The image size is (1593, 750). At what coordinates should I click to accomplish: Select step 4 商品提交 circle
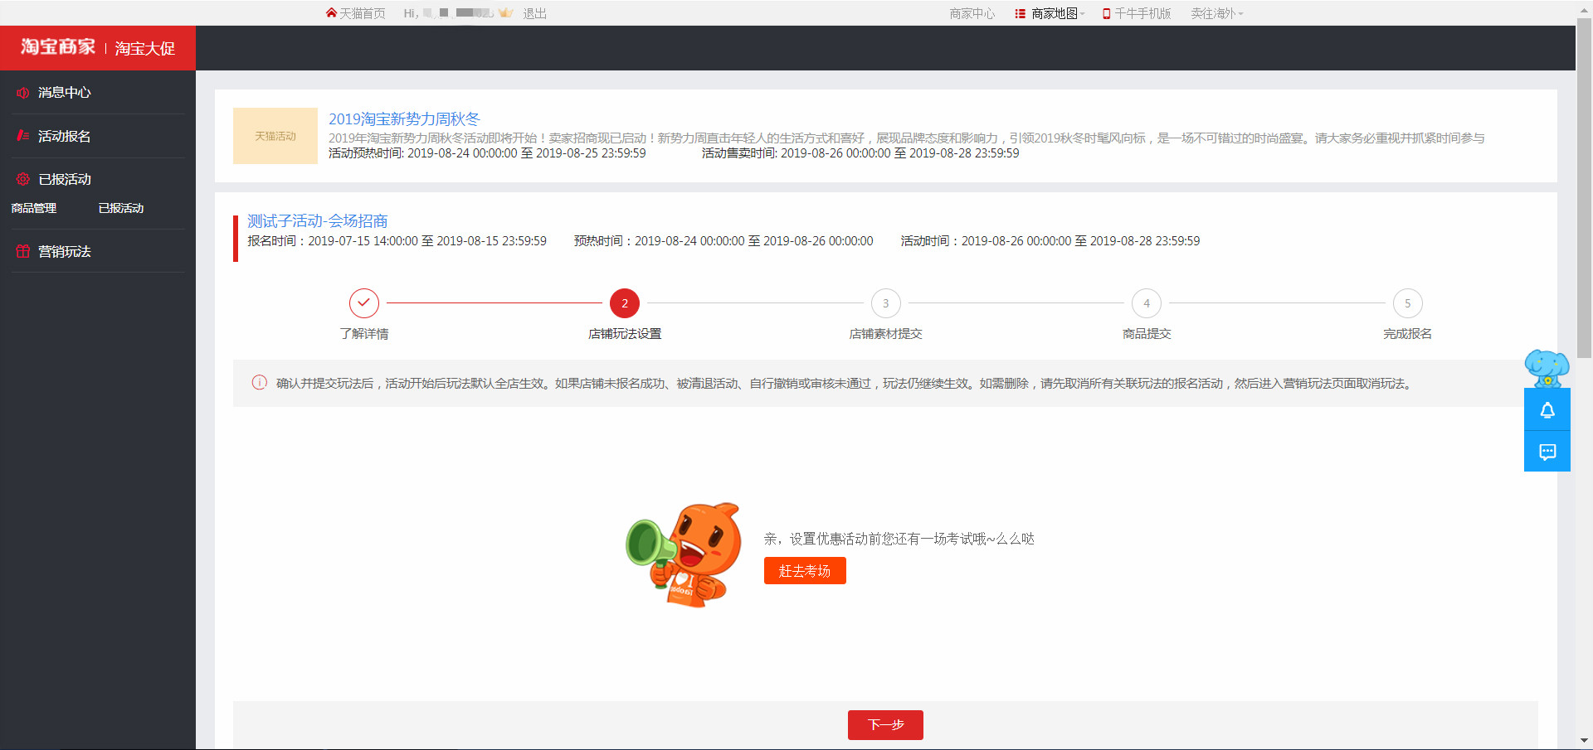[1147, 303]
